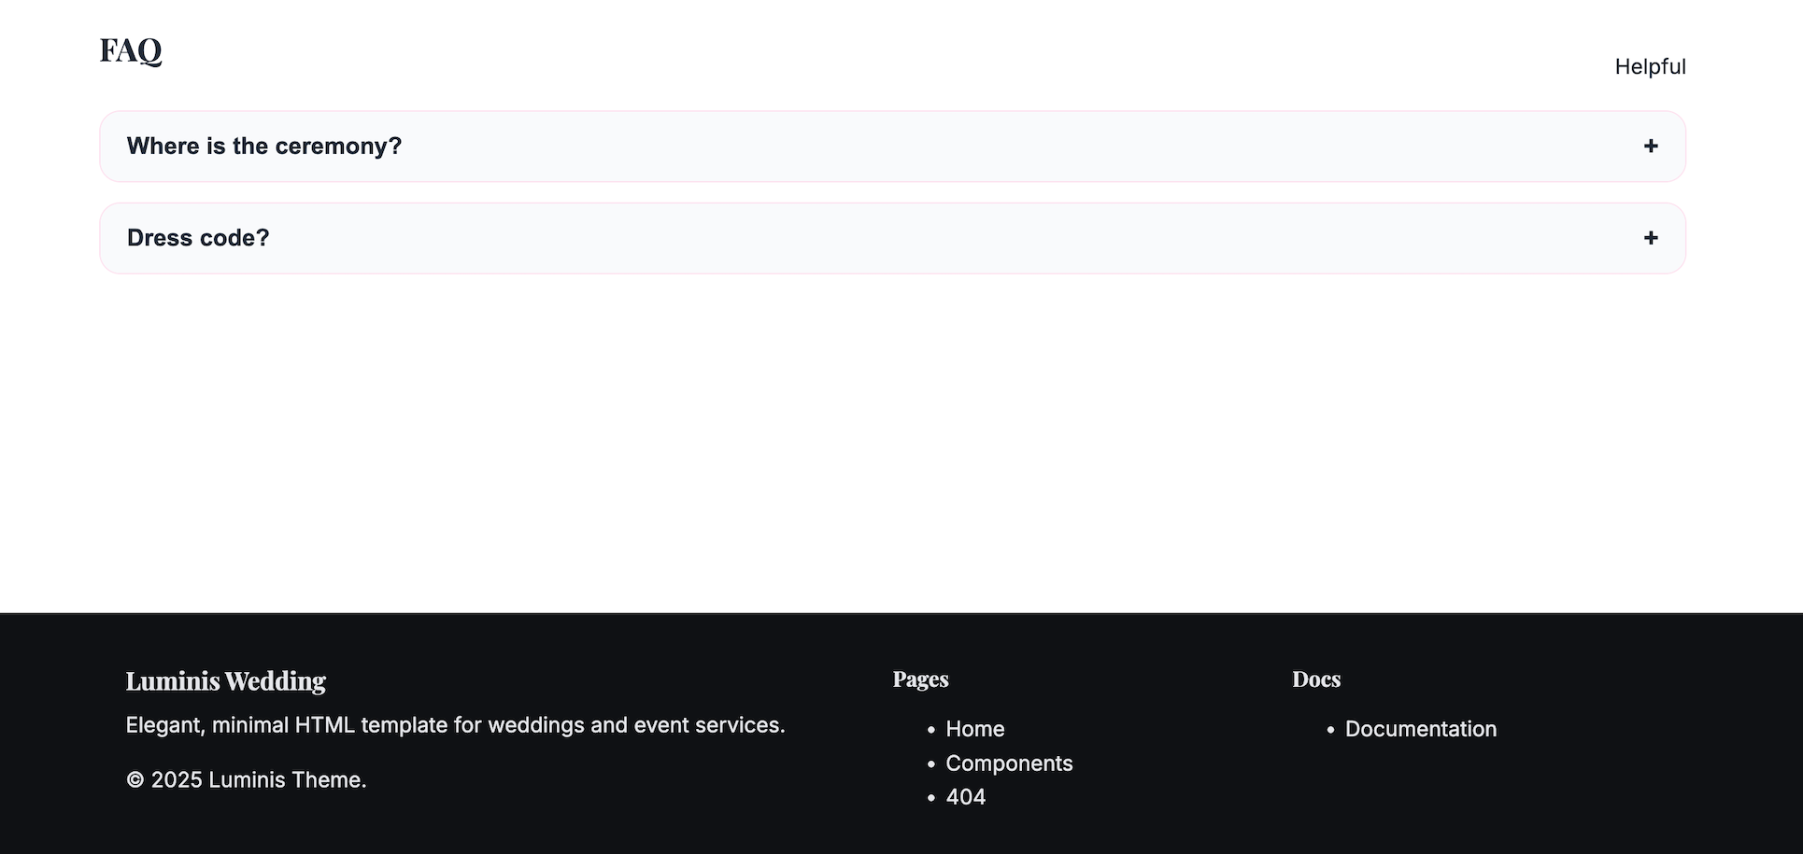Screen dimensions: 1803x854
Task: Select the Pages footer column heading
Action: (920, 679)
